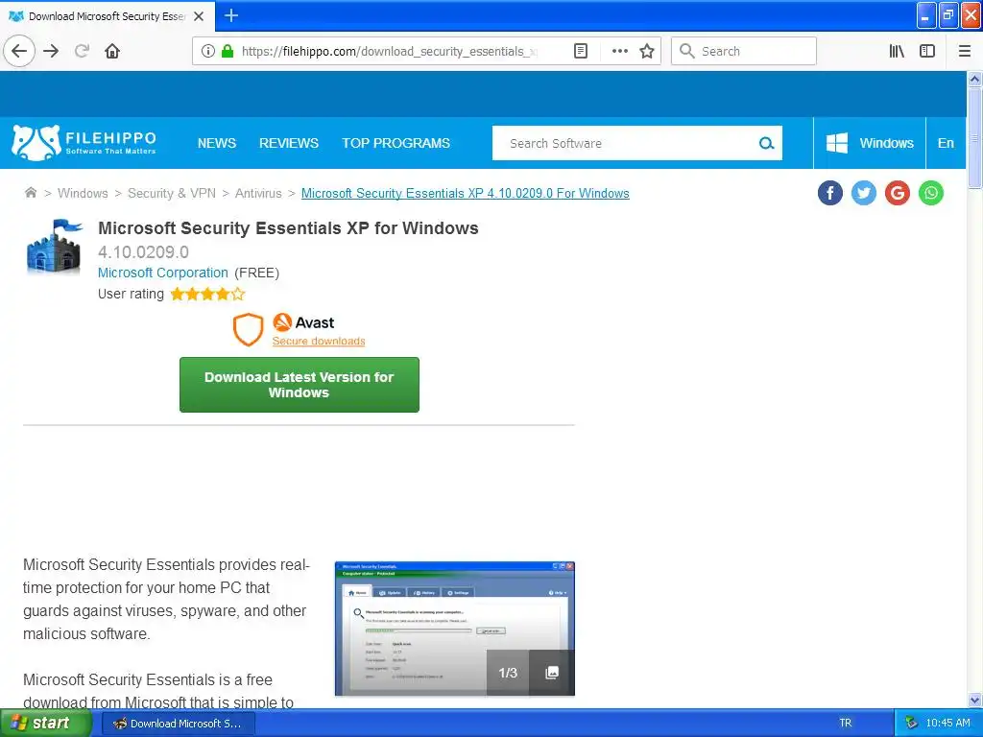The image size is (983, 737).
Task: Open Windows platform selector
Action: [x=870, y=143]
